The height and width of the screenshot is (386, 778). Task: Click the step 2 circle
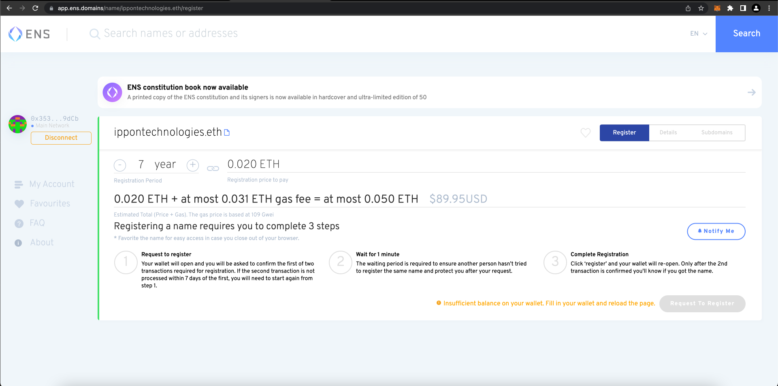point(341,262)
